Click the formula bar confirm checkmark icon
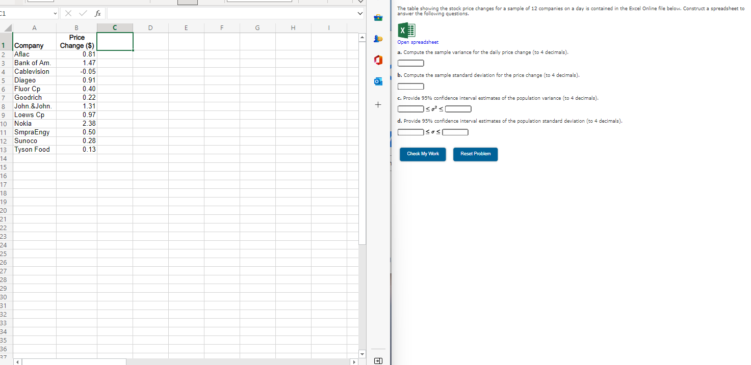The image size is (751, 365). [83, 14]
